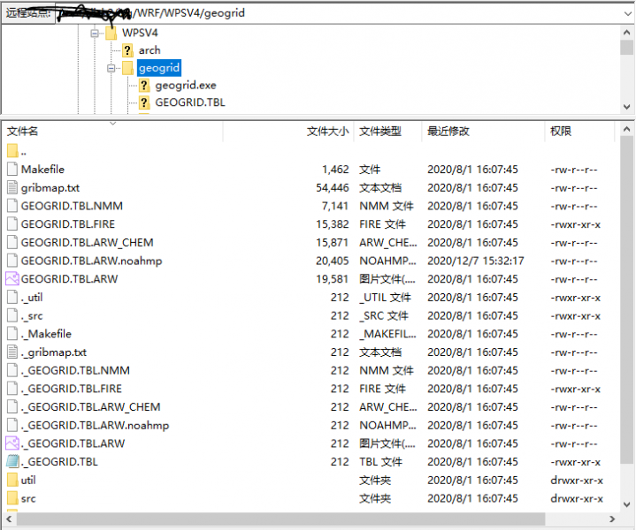The height and width of the screenshot is (530, 636).
Task: Select the gribmap.txt text file icon
Action: [x=12, y=187]
